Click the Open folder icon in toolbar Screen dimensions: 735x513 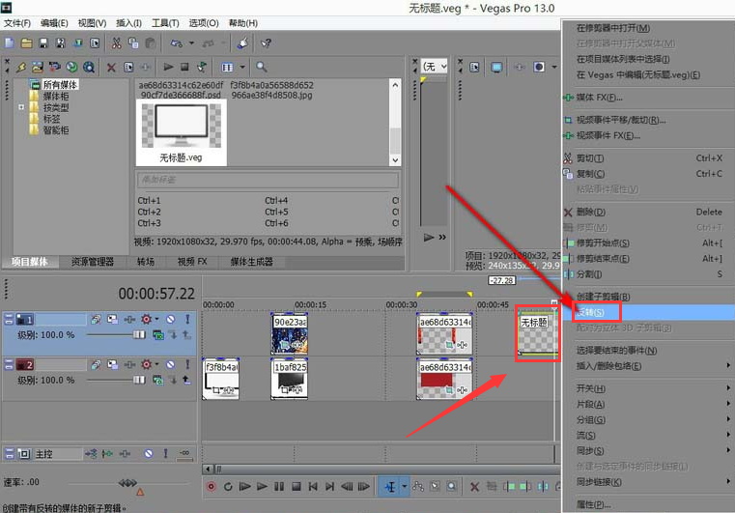tap(27, 43)
